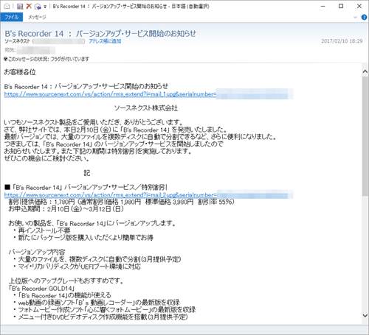This screenshot has width=369, height=335.
Task: Click the 「B's Recorder GOLD14」 line
Action: (x=41, y=288)
